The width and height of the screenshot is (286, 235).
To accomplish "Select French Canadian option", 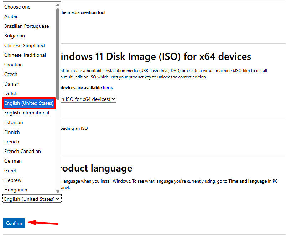I will (x=29, y=151).
